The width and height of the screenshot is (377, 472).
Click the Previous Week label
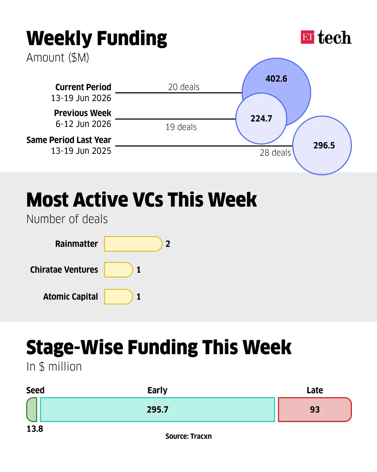tap(82, 113)
